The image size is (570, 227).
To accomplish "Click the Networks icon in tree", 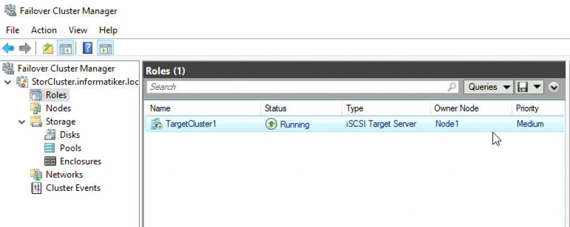I will 36,175.
